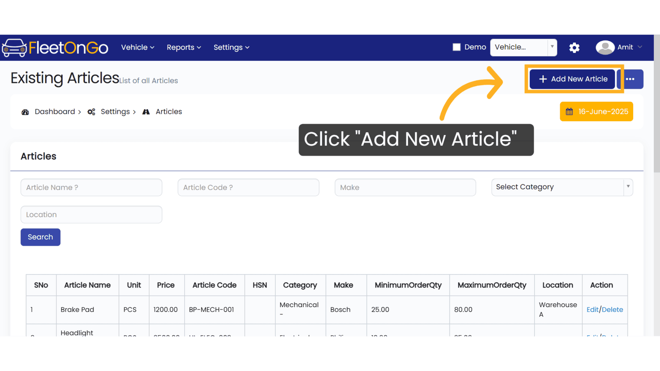Click the Search button

click(x=40, y=237)
